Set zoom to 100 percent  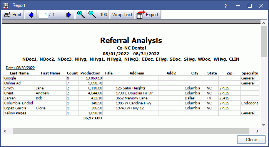[104, 15]
